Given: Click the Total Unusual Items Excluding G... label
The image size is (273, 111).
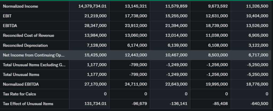Looking at the screenshot, I should point(34,65).
